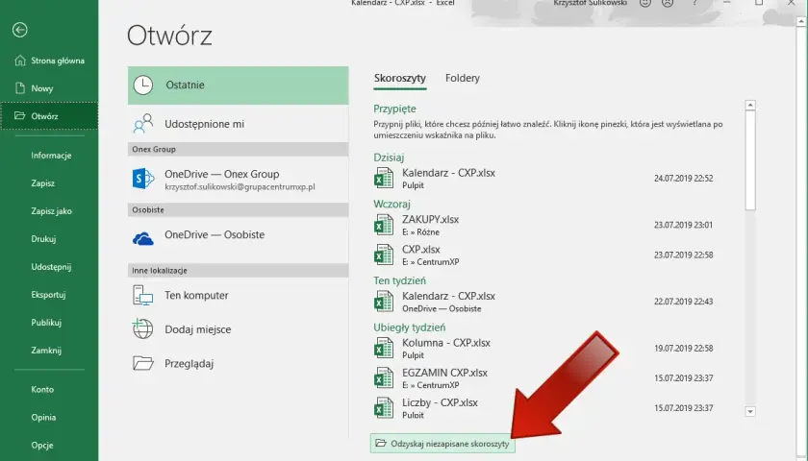808x461 pixels.
Task: Click the file list scrollbar thumb
Action: 750,160
